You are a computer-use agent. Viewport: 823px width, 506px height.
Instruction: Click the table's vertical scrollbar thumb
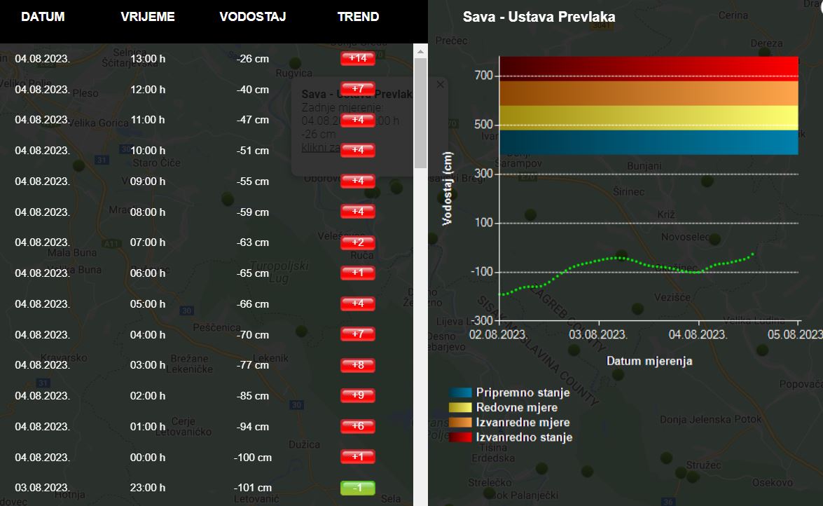pos(420,112)
